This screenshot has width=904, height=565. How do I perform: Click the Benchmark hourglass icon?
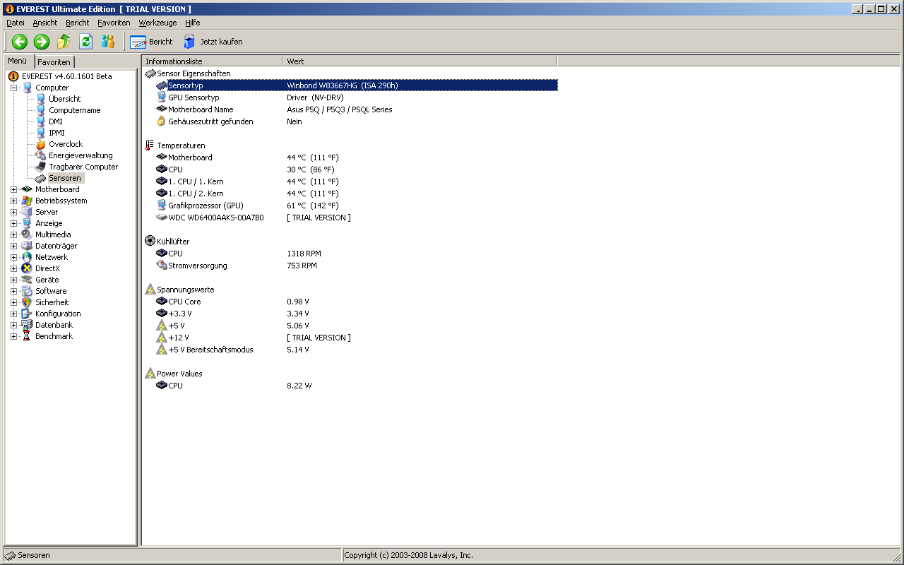click(x=27, y=336)
